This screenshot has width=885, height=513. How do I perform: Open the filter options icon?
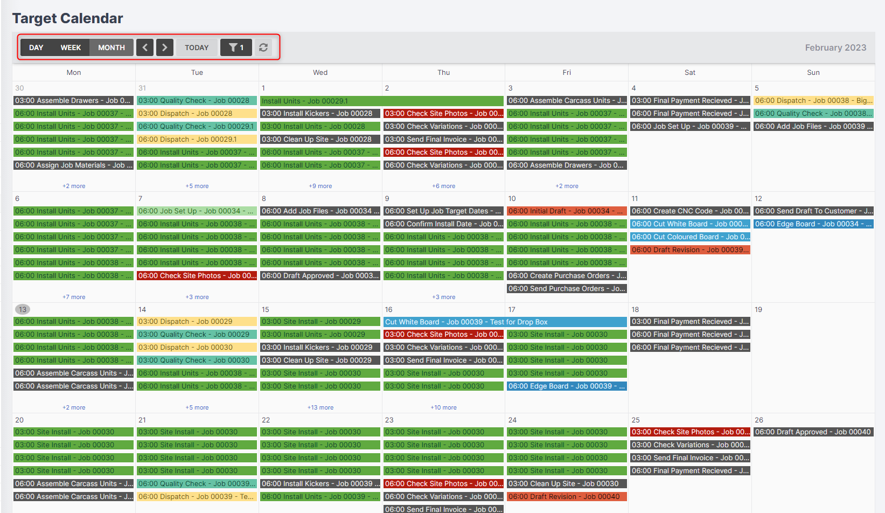click(236, 47)
